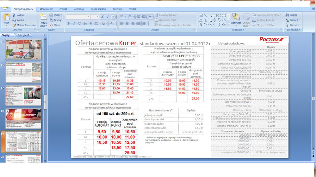Close the slides pane with X

point(45,35)
